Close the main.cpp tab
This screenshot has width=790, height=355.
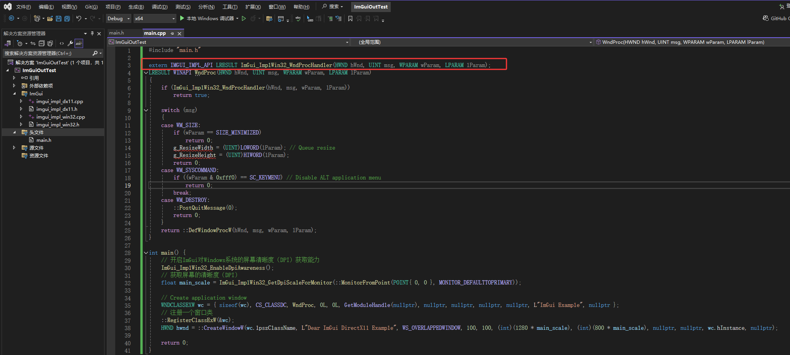[x=179, y=33]
